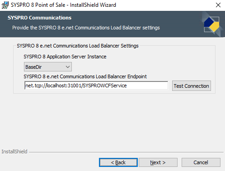Click the installer icon in title bar
Viewport: 225px width, 171px height.
click(x=5, y=5)
